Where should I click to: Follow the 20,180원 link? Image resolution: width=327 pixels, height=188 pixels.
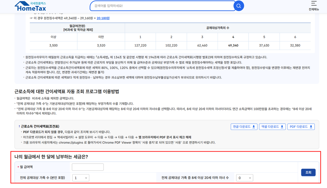[x=103, y=18]
